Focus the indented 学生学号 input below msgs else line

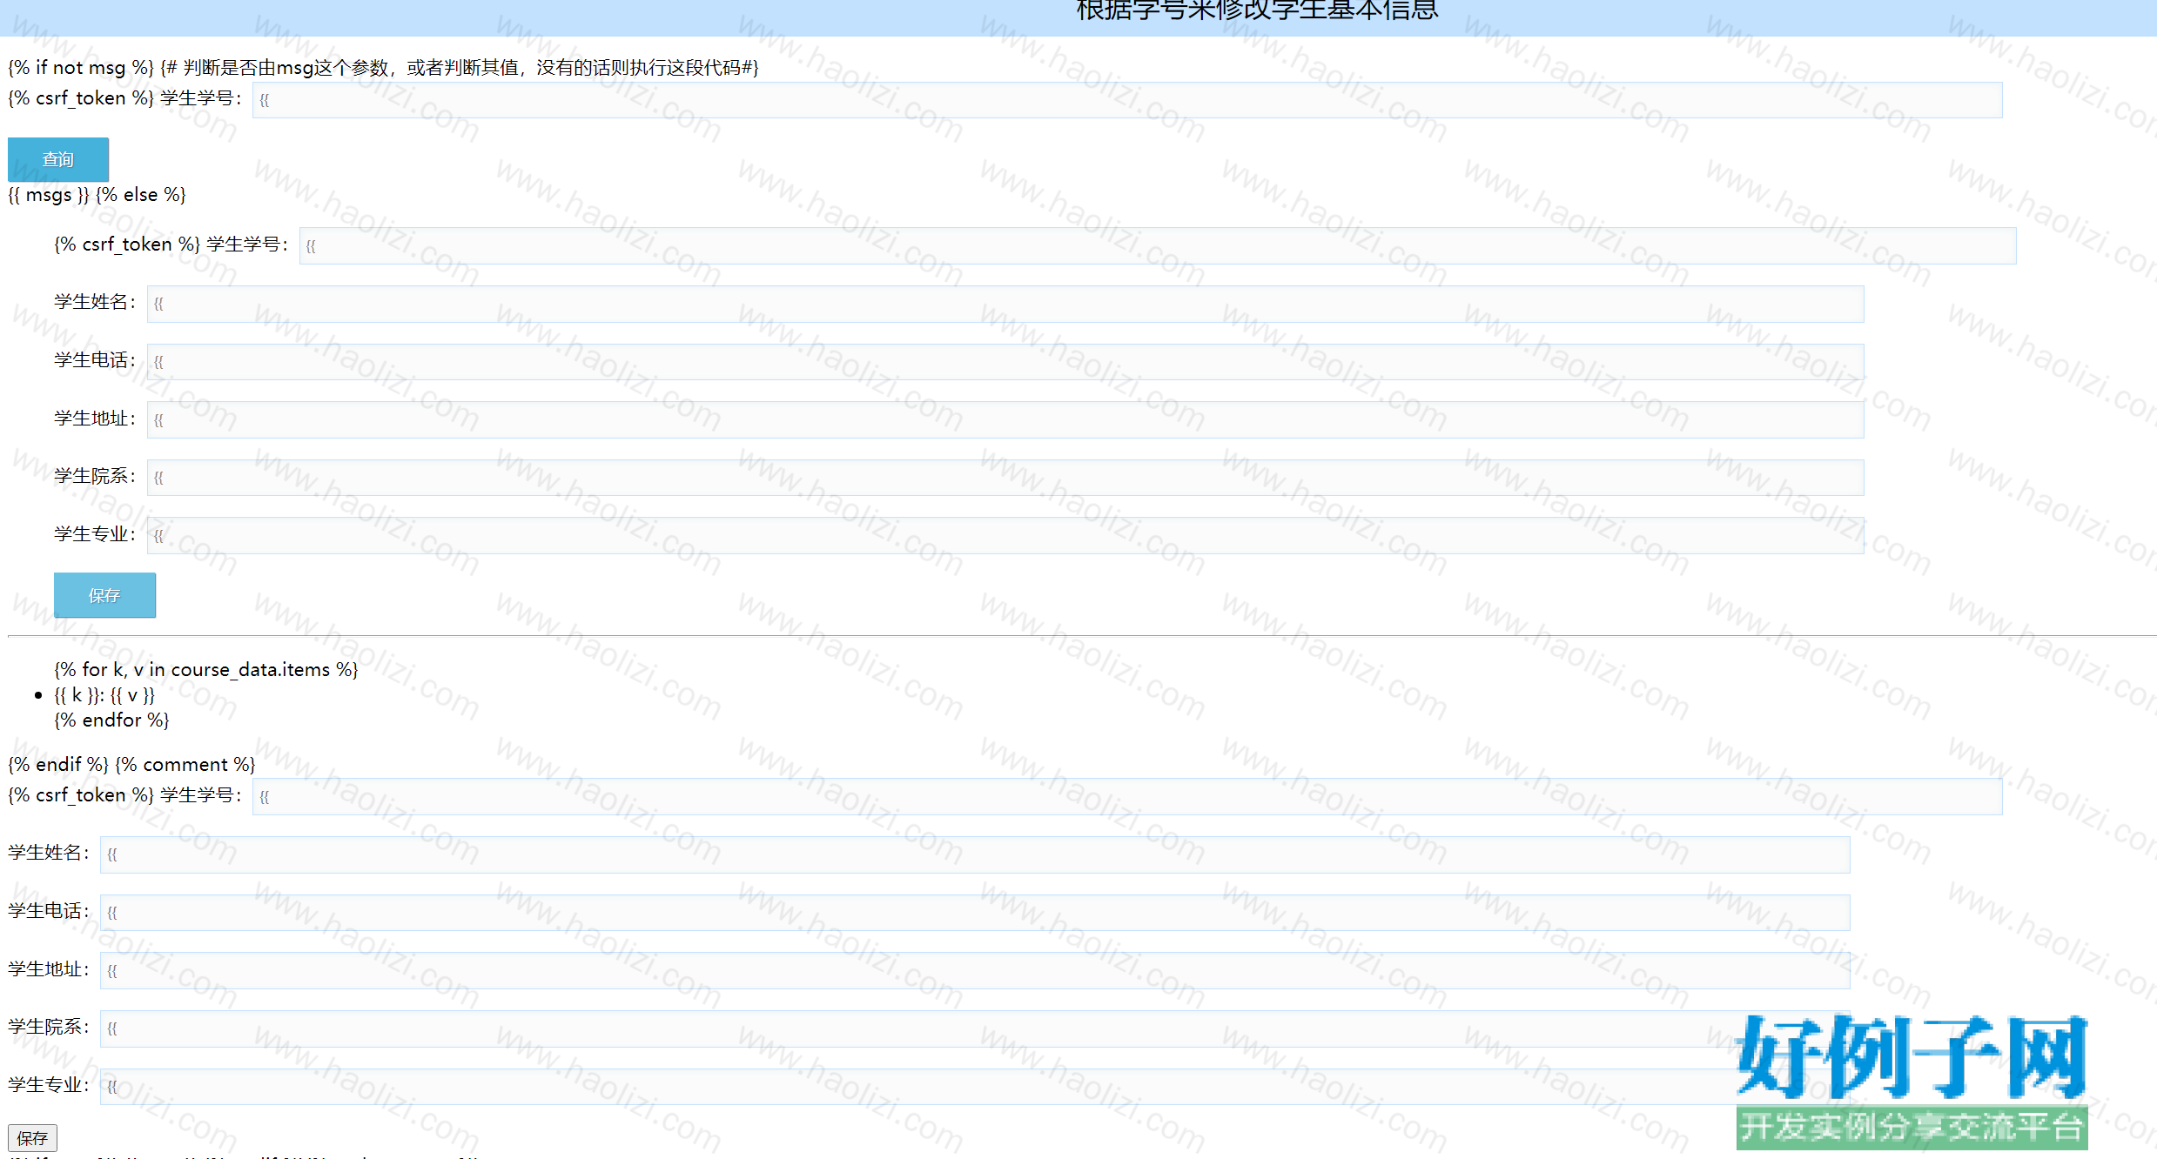point(1158,245)
